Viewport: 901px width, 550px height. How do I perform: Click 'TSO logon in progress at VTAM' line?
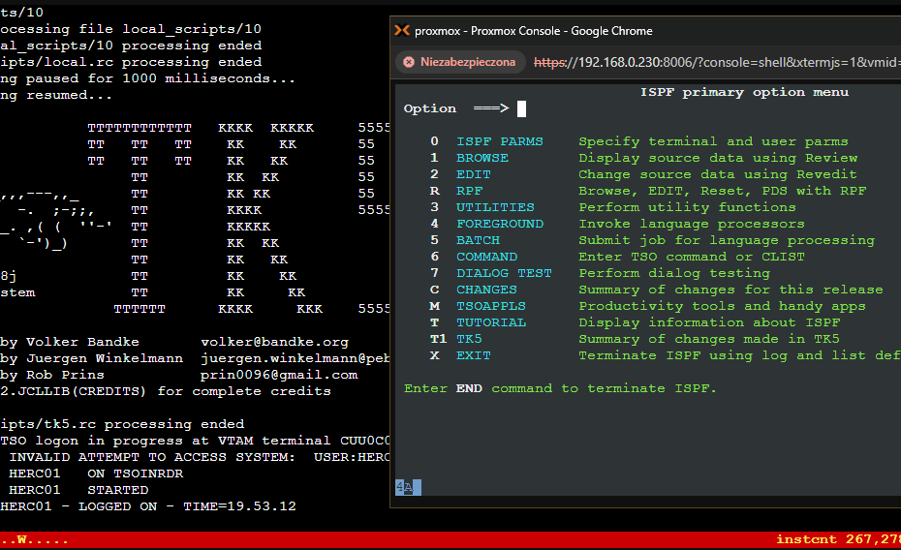(x=195, y=441)
